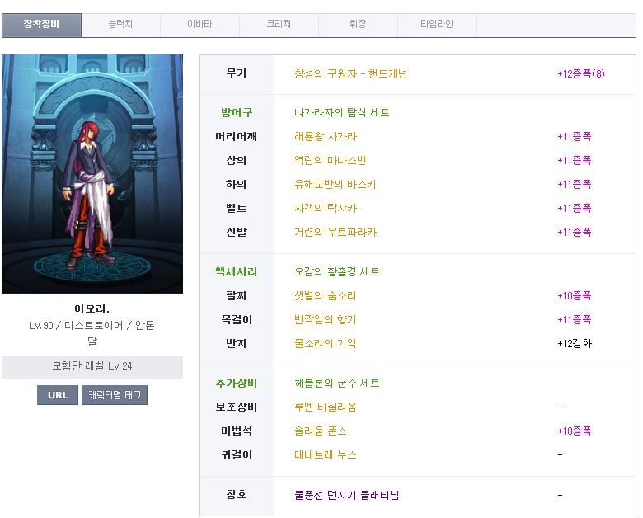The height and width of the screenshot is (518, 643).
Task: Click the character portrait image
Action: (x=92, y=174)
